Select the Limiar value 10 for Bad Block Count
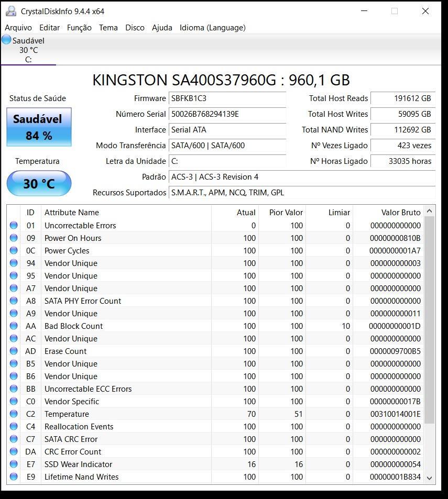Viewport: 448px width, 499px height. click(346, 326)
